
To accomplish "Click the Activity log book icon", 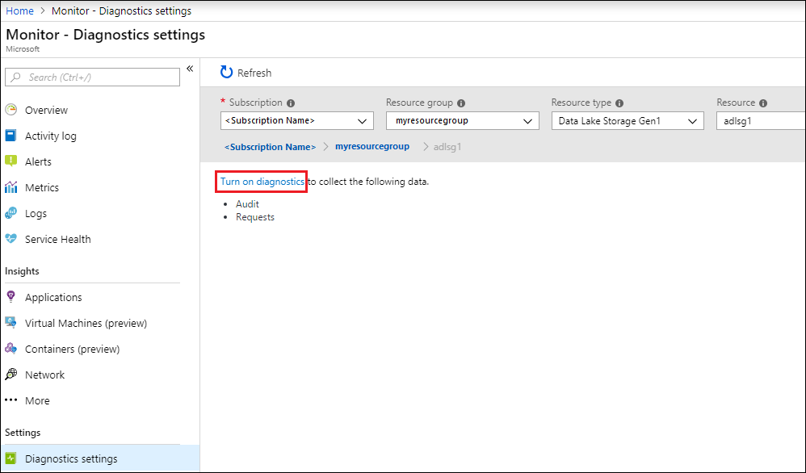I will (x=11, y=136).
